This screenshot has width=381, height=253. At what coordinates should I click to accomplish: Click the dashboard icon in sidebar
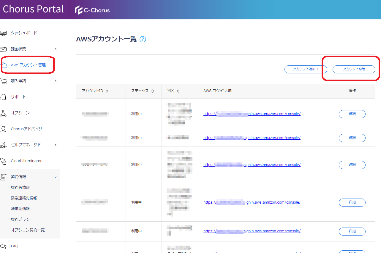click(3, 33)
